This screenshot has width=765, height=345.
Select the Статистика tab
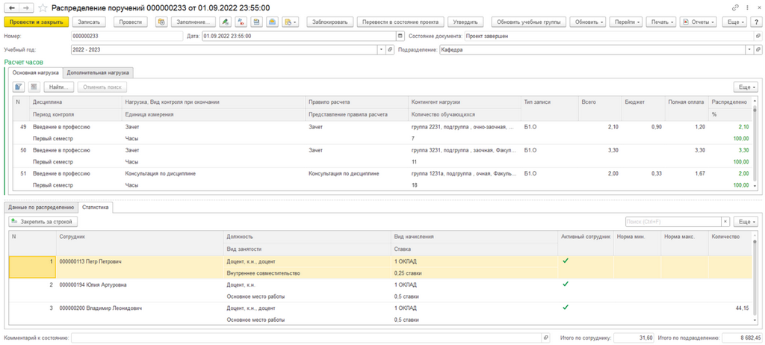pos(96,208)
